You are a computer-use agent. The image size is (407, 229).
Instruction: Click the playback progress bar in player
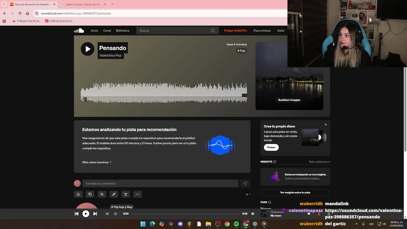[186, 214]
